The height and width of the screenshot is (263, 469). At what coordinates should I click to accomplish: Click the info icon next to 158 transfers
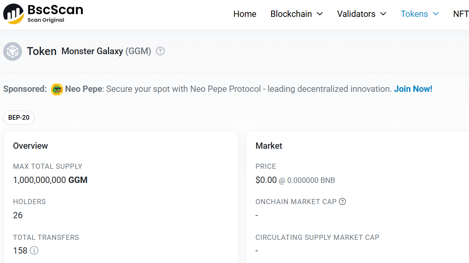pos(34,250)
